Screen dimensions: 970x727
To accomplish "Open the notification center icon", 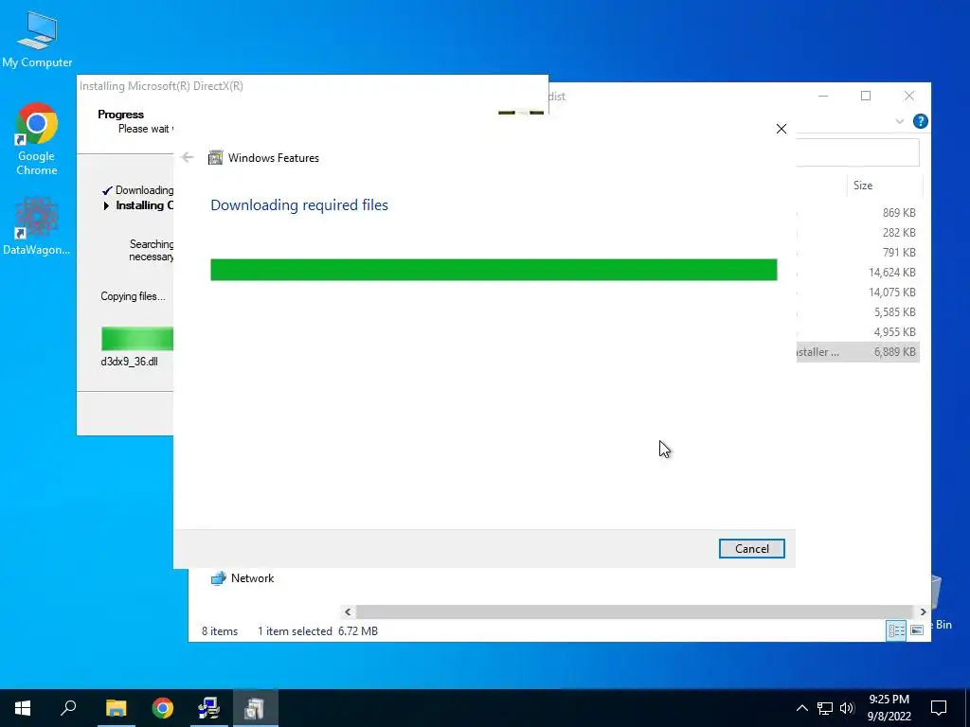I will 939,708.
